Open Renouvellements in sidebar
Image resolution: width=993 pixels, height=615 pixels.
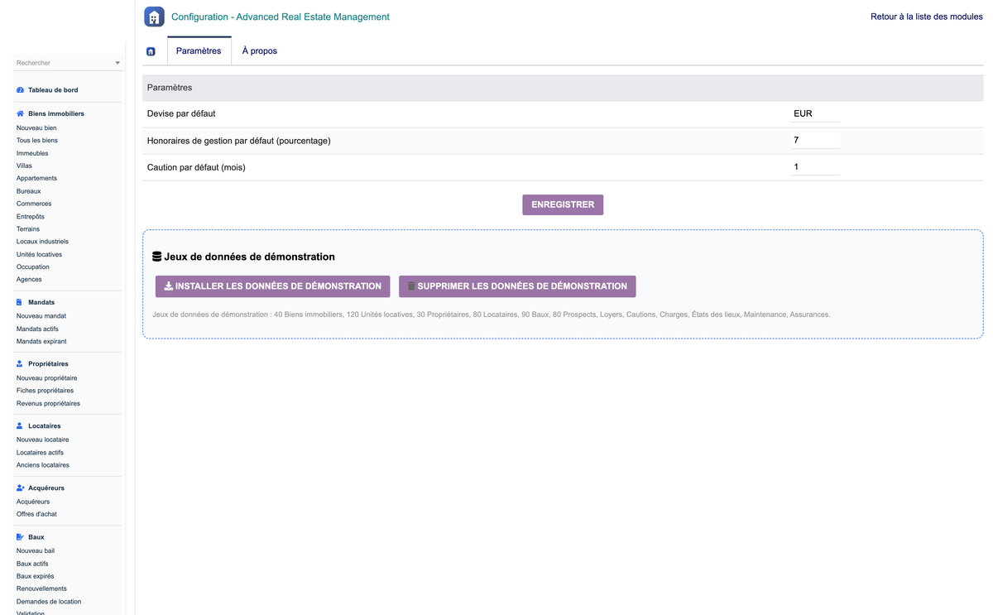click(41, 589)
